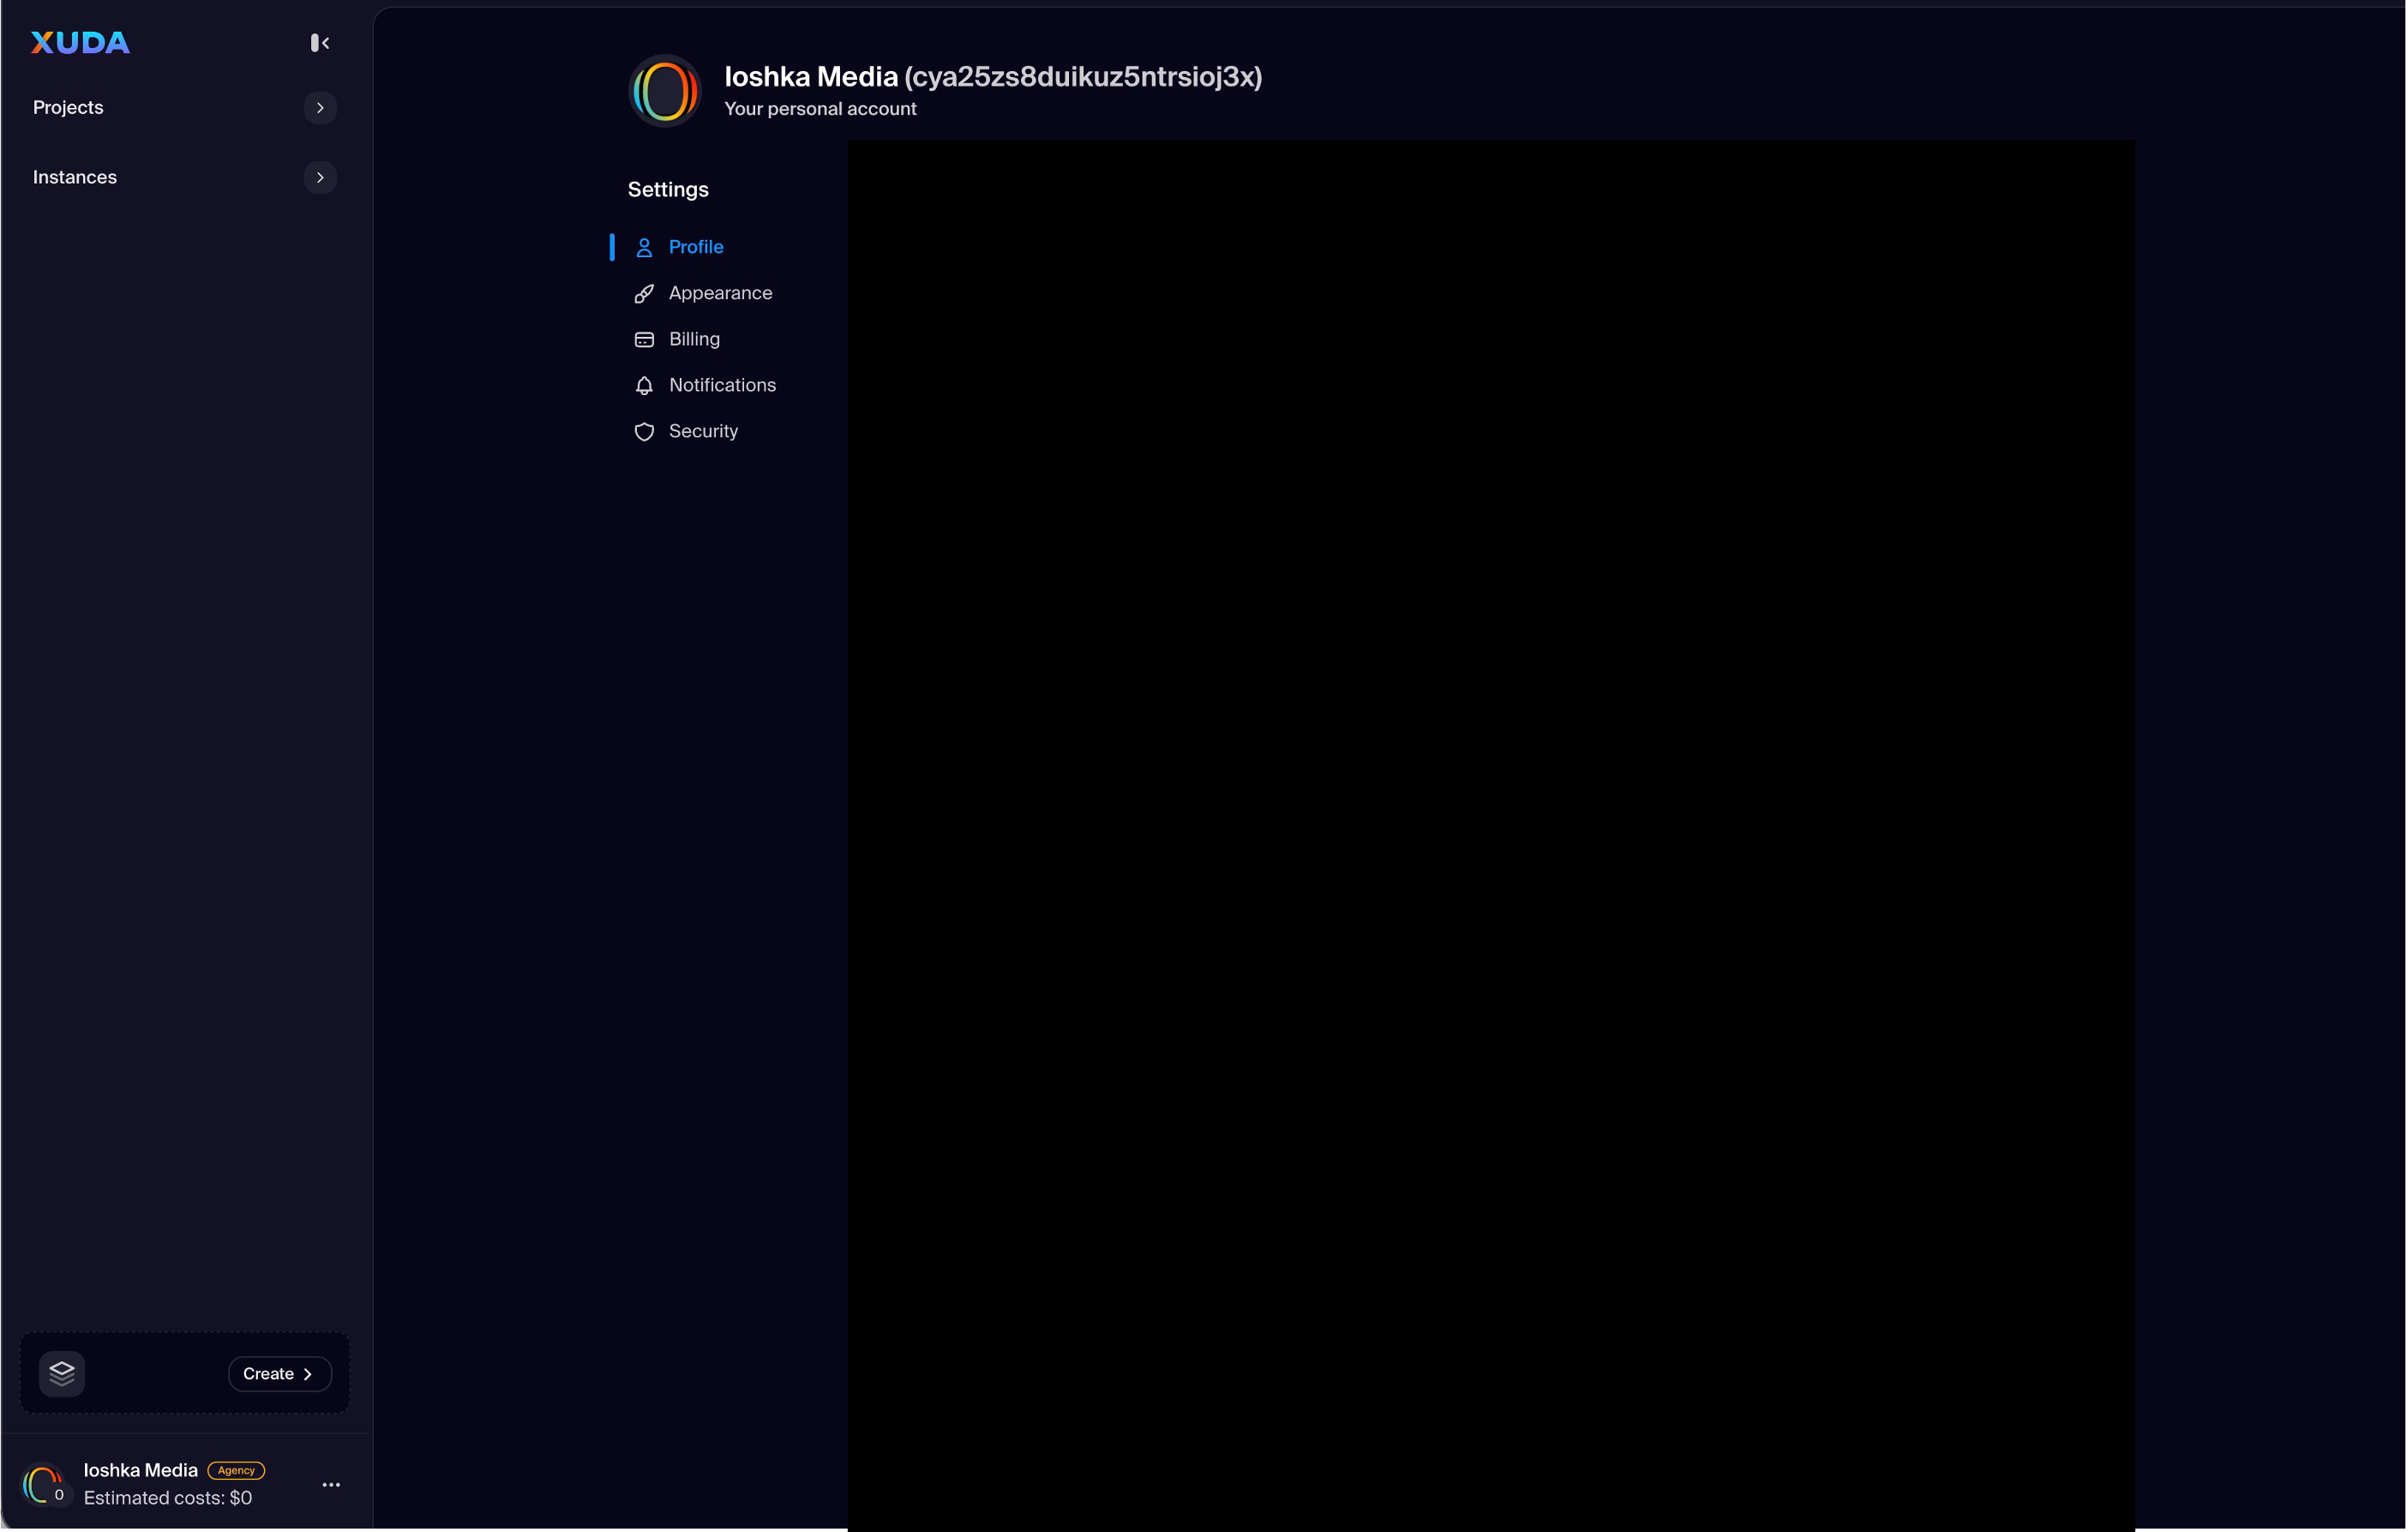Go to the Billing settings tab

click(x=694, y=339)
